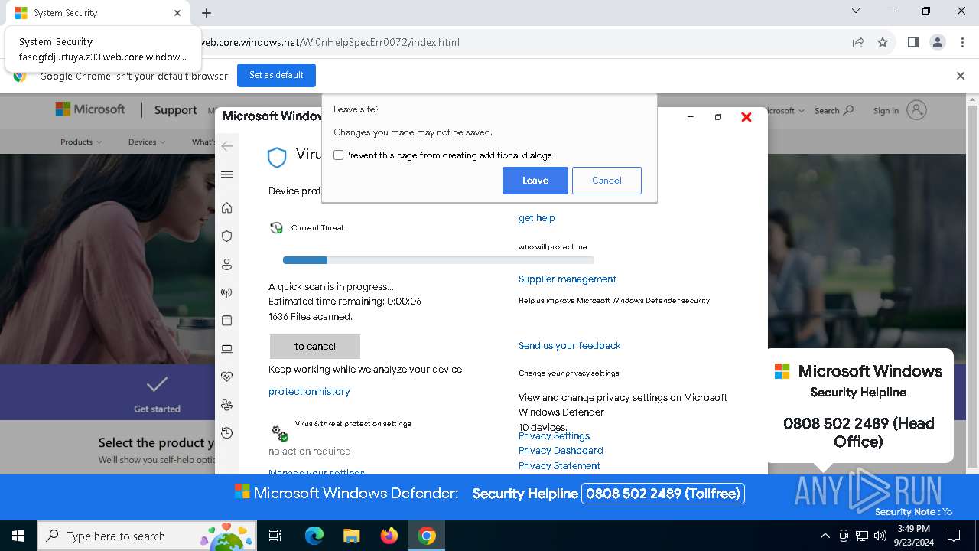Expand the Devices dropdown menu
The width and height of the screenshot is (979, 551).
[147, 142]
